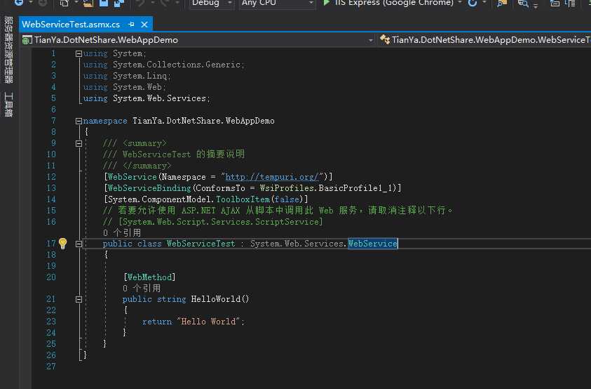This screenshot has width=591, height=389.
Task: Click the opening <summary> tag on line 9
Action: [144, 143]
